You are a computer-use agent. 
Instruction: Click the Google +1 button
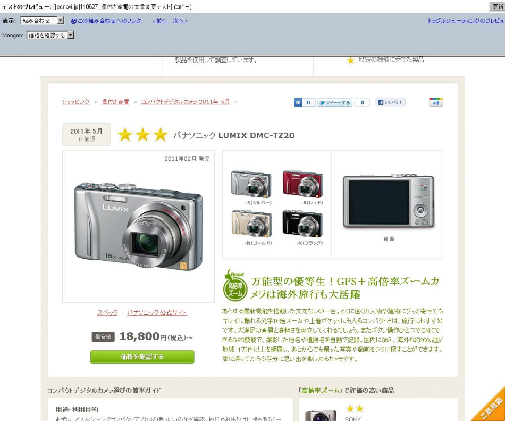436,103
